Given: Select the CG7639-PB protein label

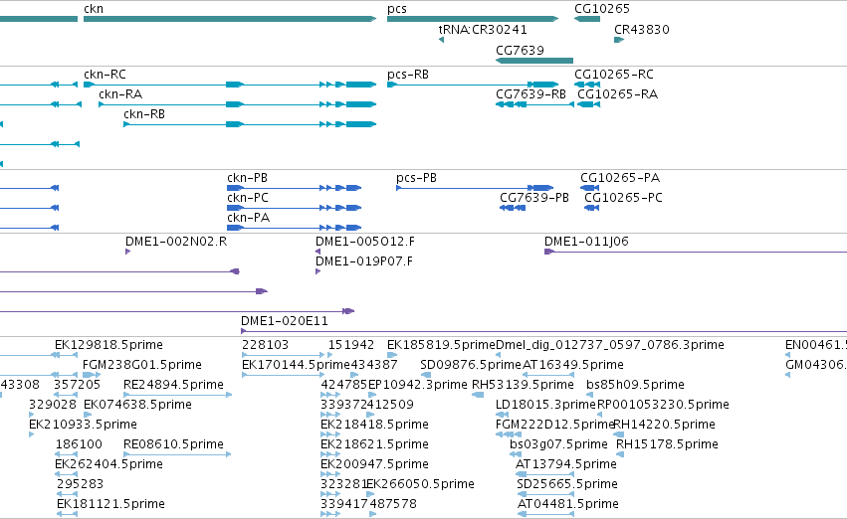Looking at the screenshot, I should click(534, 198).
